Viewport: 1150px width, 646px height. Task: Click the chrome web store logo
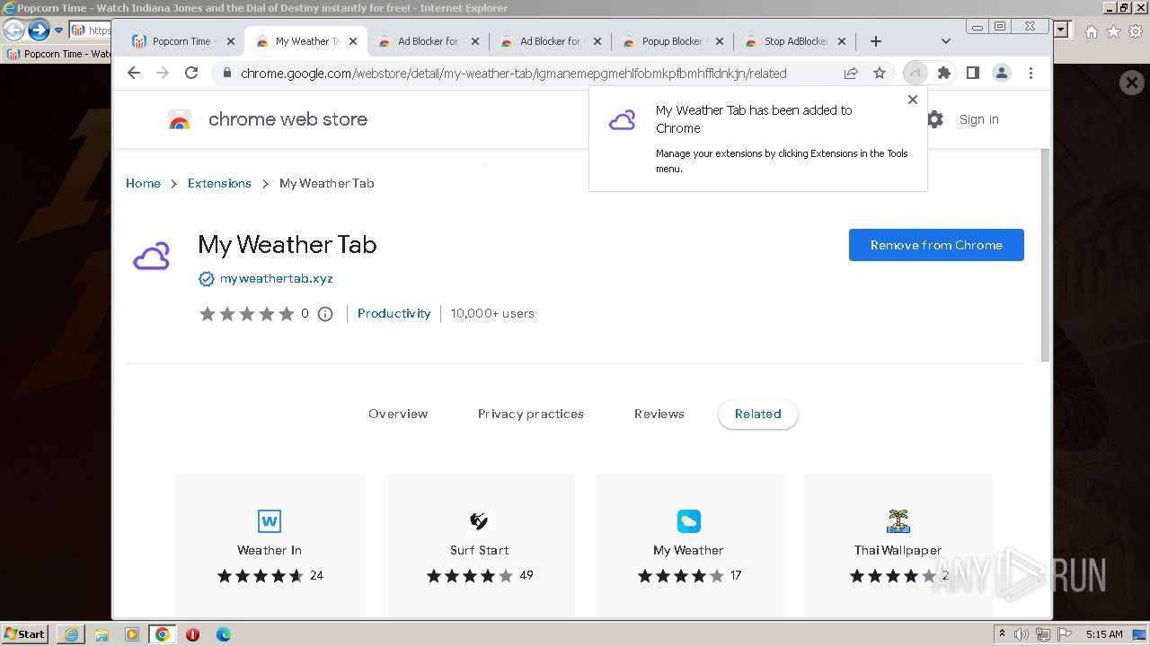(268, 119)
